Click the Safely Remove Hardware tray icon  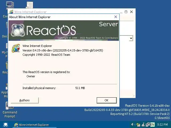pos(138,125)
